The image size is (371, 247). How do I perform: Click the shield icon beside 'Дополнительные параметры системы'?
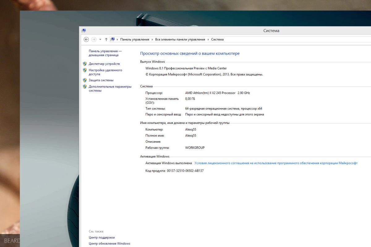[85, 87]
